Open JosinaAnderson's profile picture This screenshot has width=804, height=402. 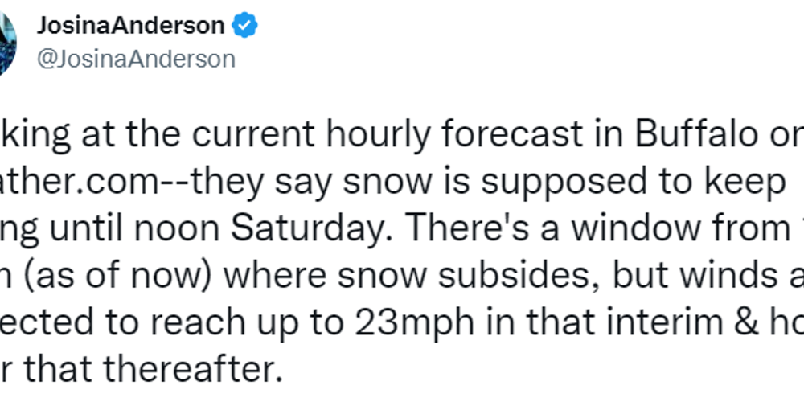(x=7, y=43)
